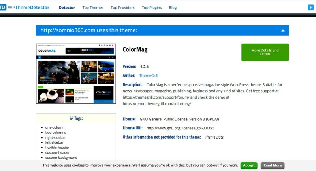316x171 pixels.
Task: Click the license URI gpl-3.0.txt text
Action: coord(180,128)
